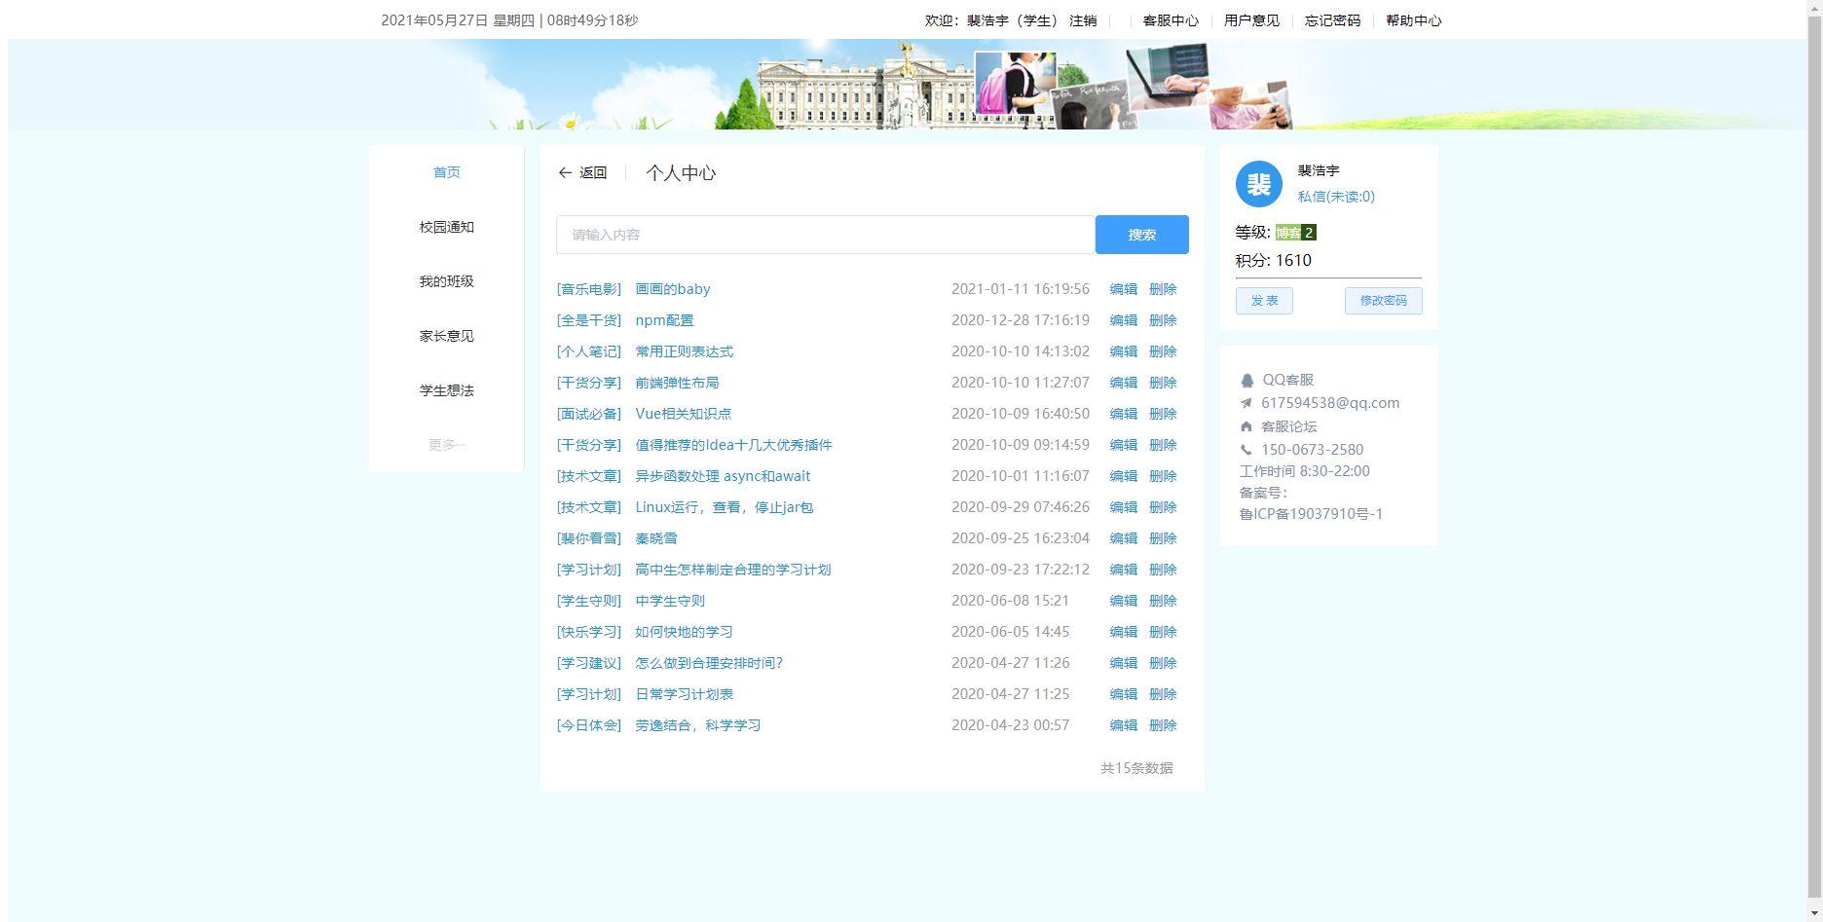The height and width of the screenshot is (922, 1823).
Task: Open the post 劳逸结合，科学学习
Action: click(x=698, y=725)
